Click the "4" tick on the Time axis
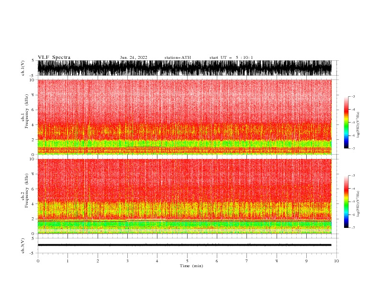379x293 pixels. point(157,261)
